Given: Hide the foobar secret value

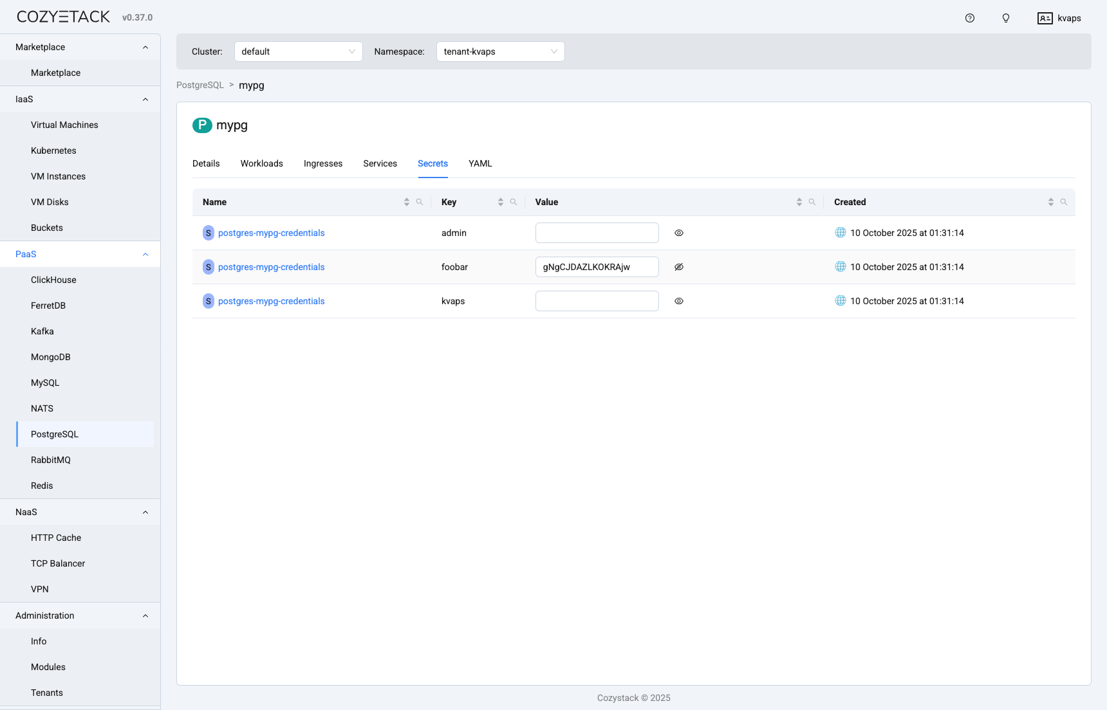Looking at the screenshot, I should click(678, 266).
